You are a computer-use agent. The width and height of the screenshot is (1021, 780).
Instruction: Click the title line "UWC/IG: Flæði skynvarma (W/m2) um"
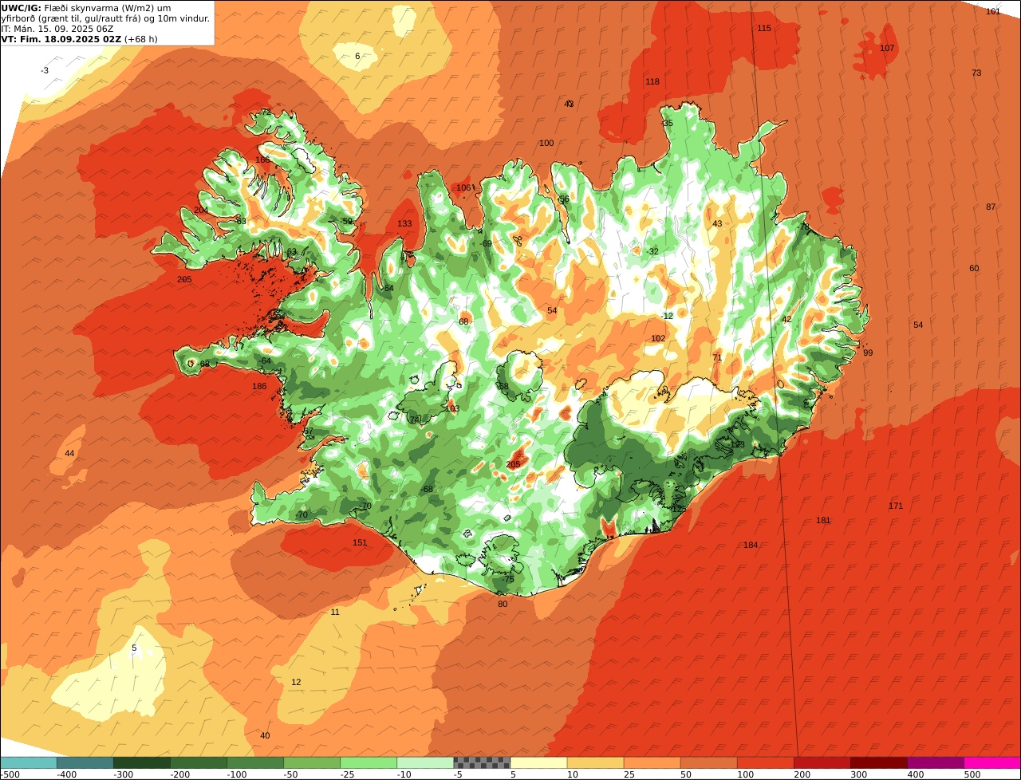click(86, 8)
